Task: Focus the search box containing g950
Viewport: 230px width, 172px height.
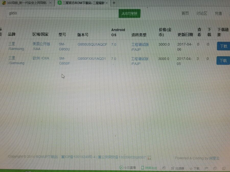Action: (x=62, y=14)
